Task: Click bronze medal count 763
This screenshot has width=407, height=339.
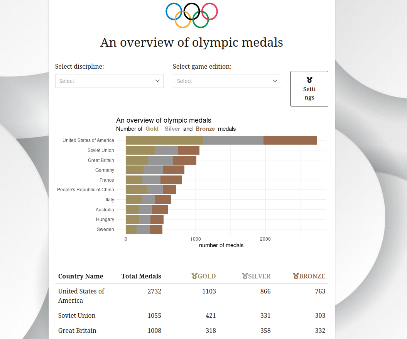Action: coord(320,291)
